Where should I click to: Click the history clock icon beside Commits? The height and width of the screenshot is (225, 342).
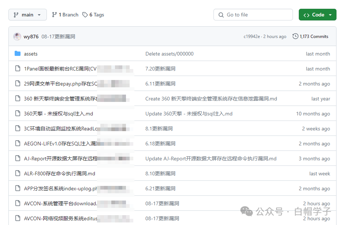coord(295,36)
